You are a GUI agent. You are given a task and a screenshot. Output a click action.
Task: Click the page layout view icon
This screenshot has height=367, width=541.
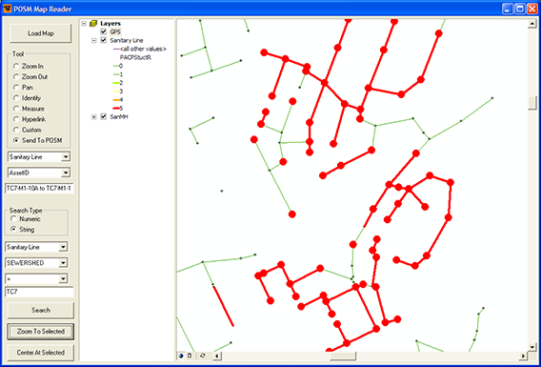tap(190, 356)
